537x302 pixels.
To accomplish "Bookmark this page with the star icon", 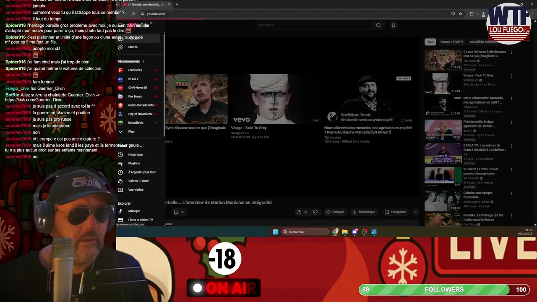I will tap(460, 14).
